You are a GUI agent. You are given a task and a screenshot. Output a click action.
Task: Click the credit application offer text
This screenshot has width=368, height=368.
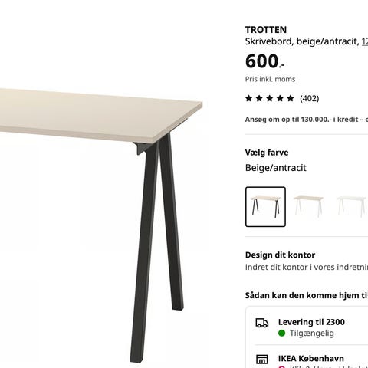(307, 120)
